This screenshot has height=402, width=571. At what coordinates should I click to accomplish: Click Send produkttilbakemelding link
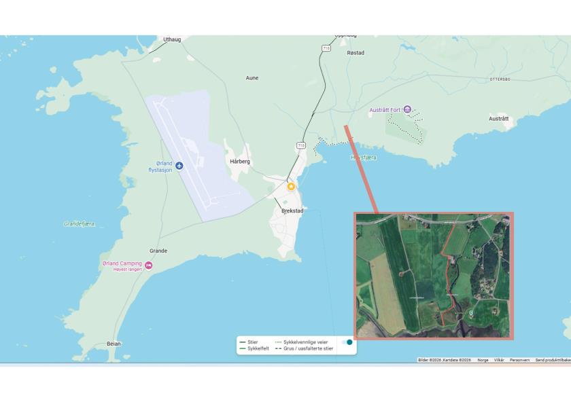553,360
